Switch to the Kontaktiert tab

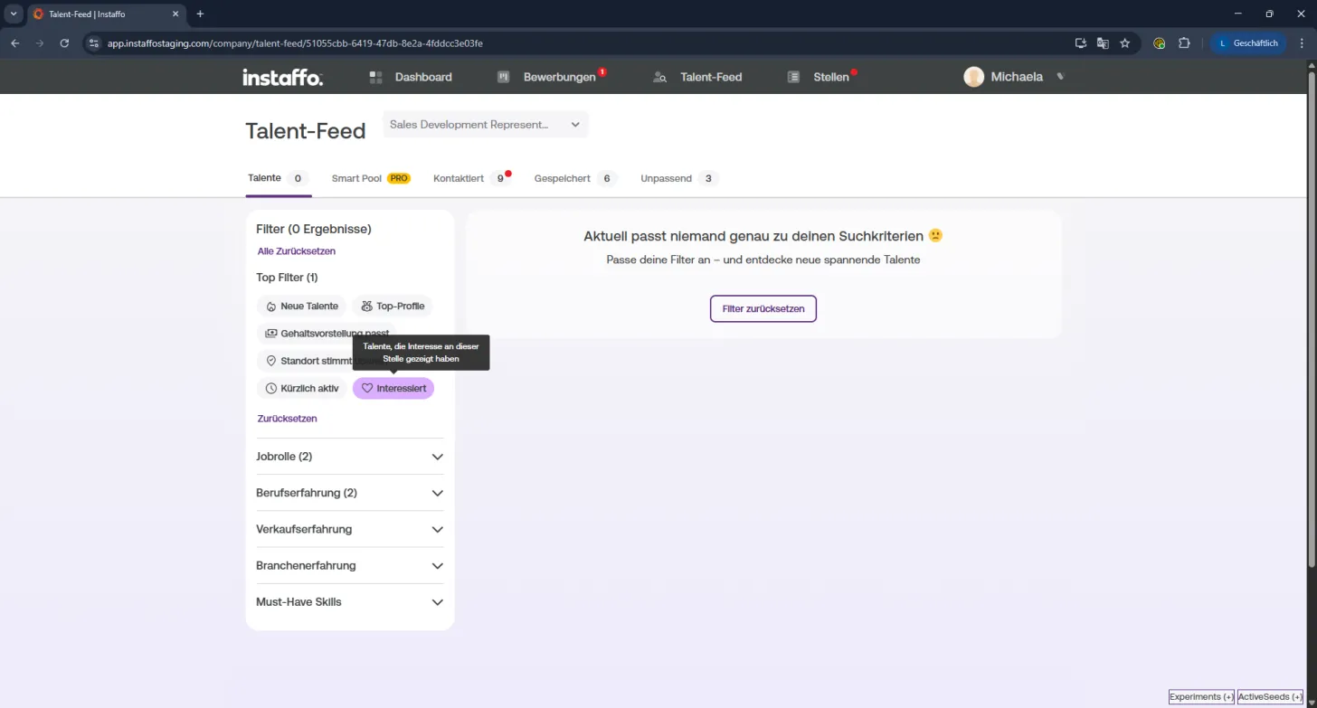click(472, 178)
